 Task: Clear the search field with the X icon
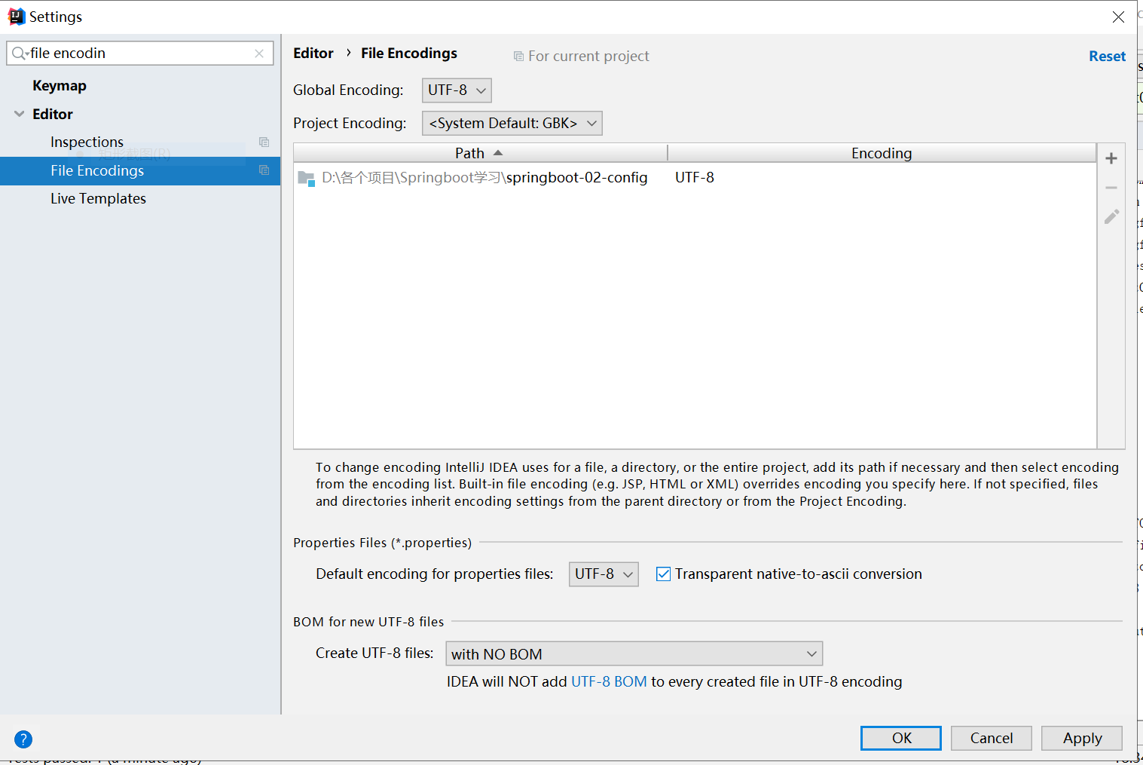tap(259, 54)
